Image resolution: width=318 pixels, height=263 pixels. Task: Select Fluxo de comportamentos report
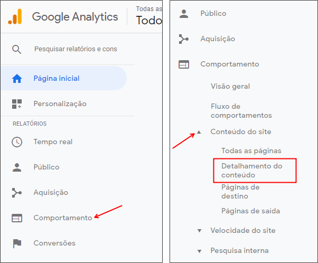(241, 111)
